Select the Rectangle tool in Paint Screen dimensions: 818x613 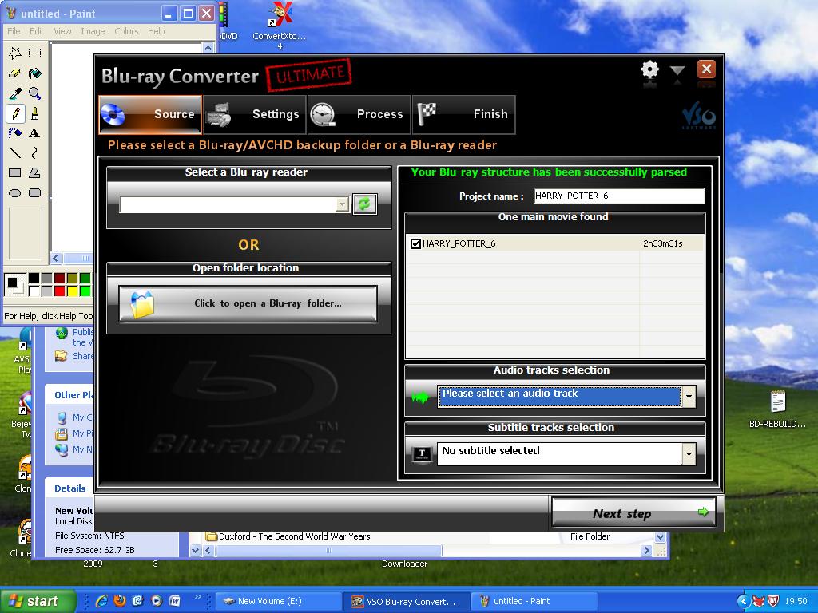point(15,172)
